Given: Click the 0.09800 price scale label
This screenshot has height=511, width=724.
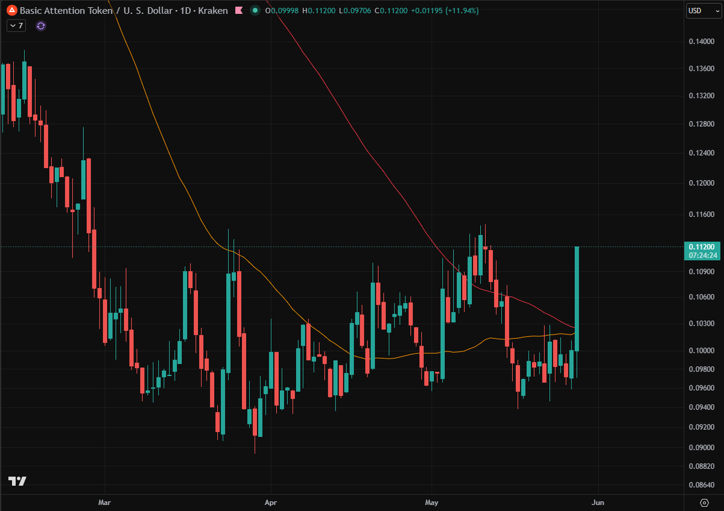Looking at the screenshot, I should (701, 369).
